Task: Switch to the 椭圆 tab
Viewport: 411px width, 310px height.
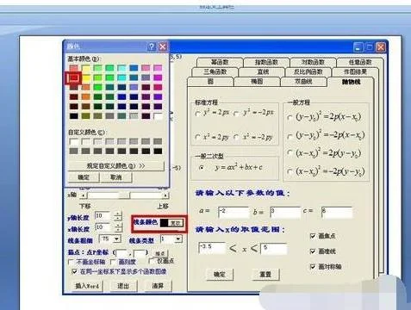Action: pos(257,82)
